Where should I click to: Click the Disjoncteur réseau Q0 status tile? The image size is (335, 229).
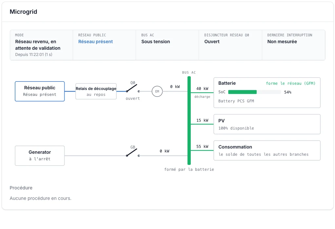click(230, 45)
